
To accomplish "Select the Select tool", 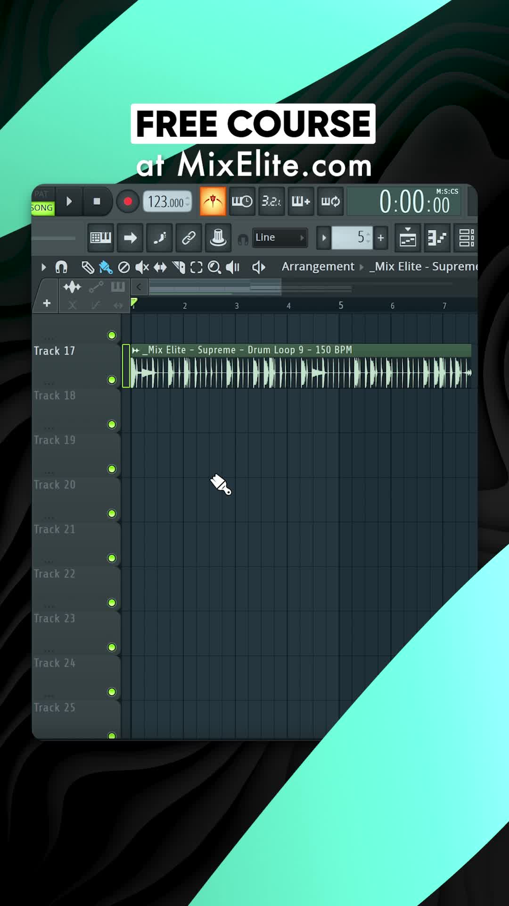I will [196, 268].
